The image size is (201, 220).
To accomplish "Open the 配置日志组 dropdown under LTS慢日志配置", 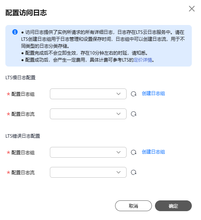I will click(88, 94).
